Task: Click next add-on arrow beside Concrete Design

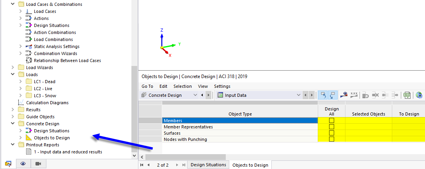Action: tap(208, 95)
